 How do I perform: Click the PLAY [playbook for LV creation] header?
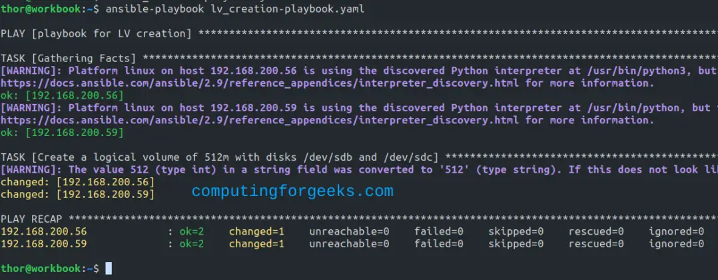pos(97,33)
